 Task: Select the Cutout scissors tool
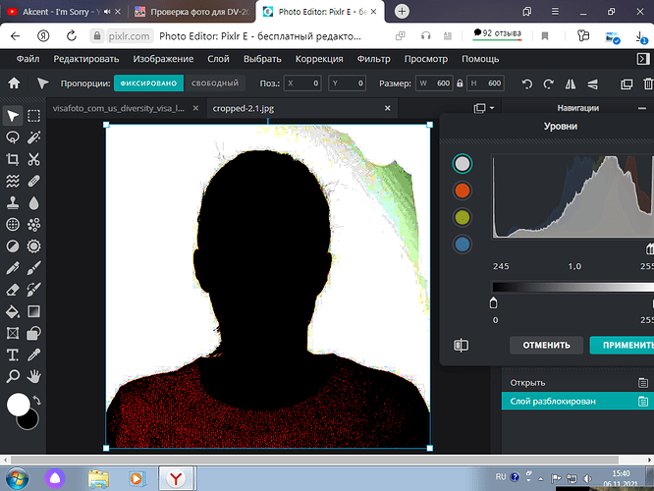coord(33,159)
